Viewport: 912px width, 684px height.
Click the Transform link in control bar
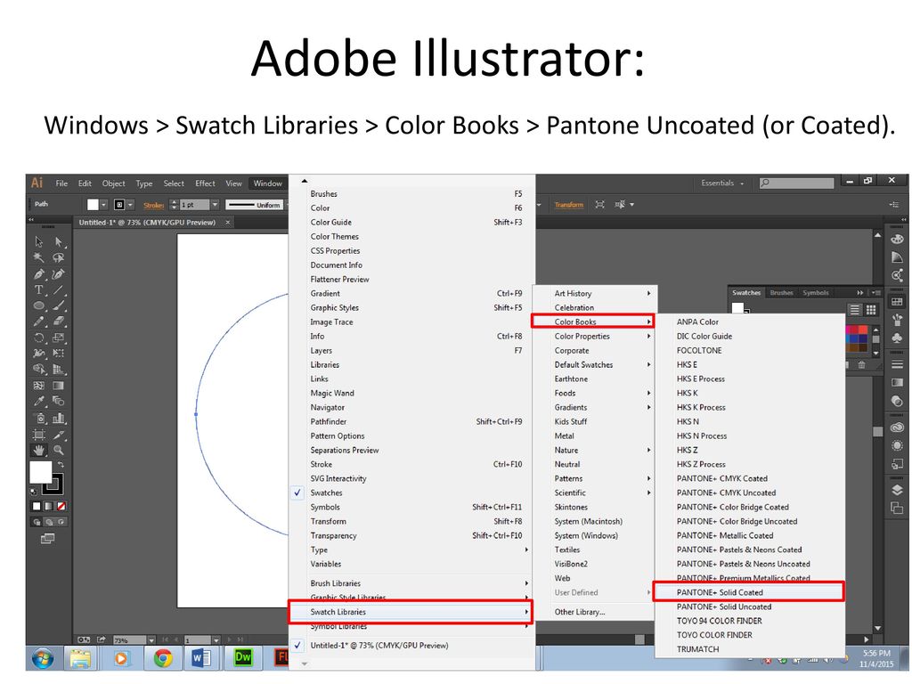[x=568, y=205]
